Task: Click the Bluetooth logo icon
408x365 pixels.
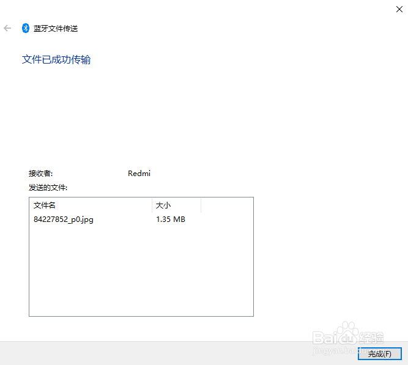Action: (26, 28)
